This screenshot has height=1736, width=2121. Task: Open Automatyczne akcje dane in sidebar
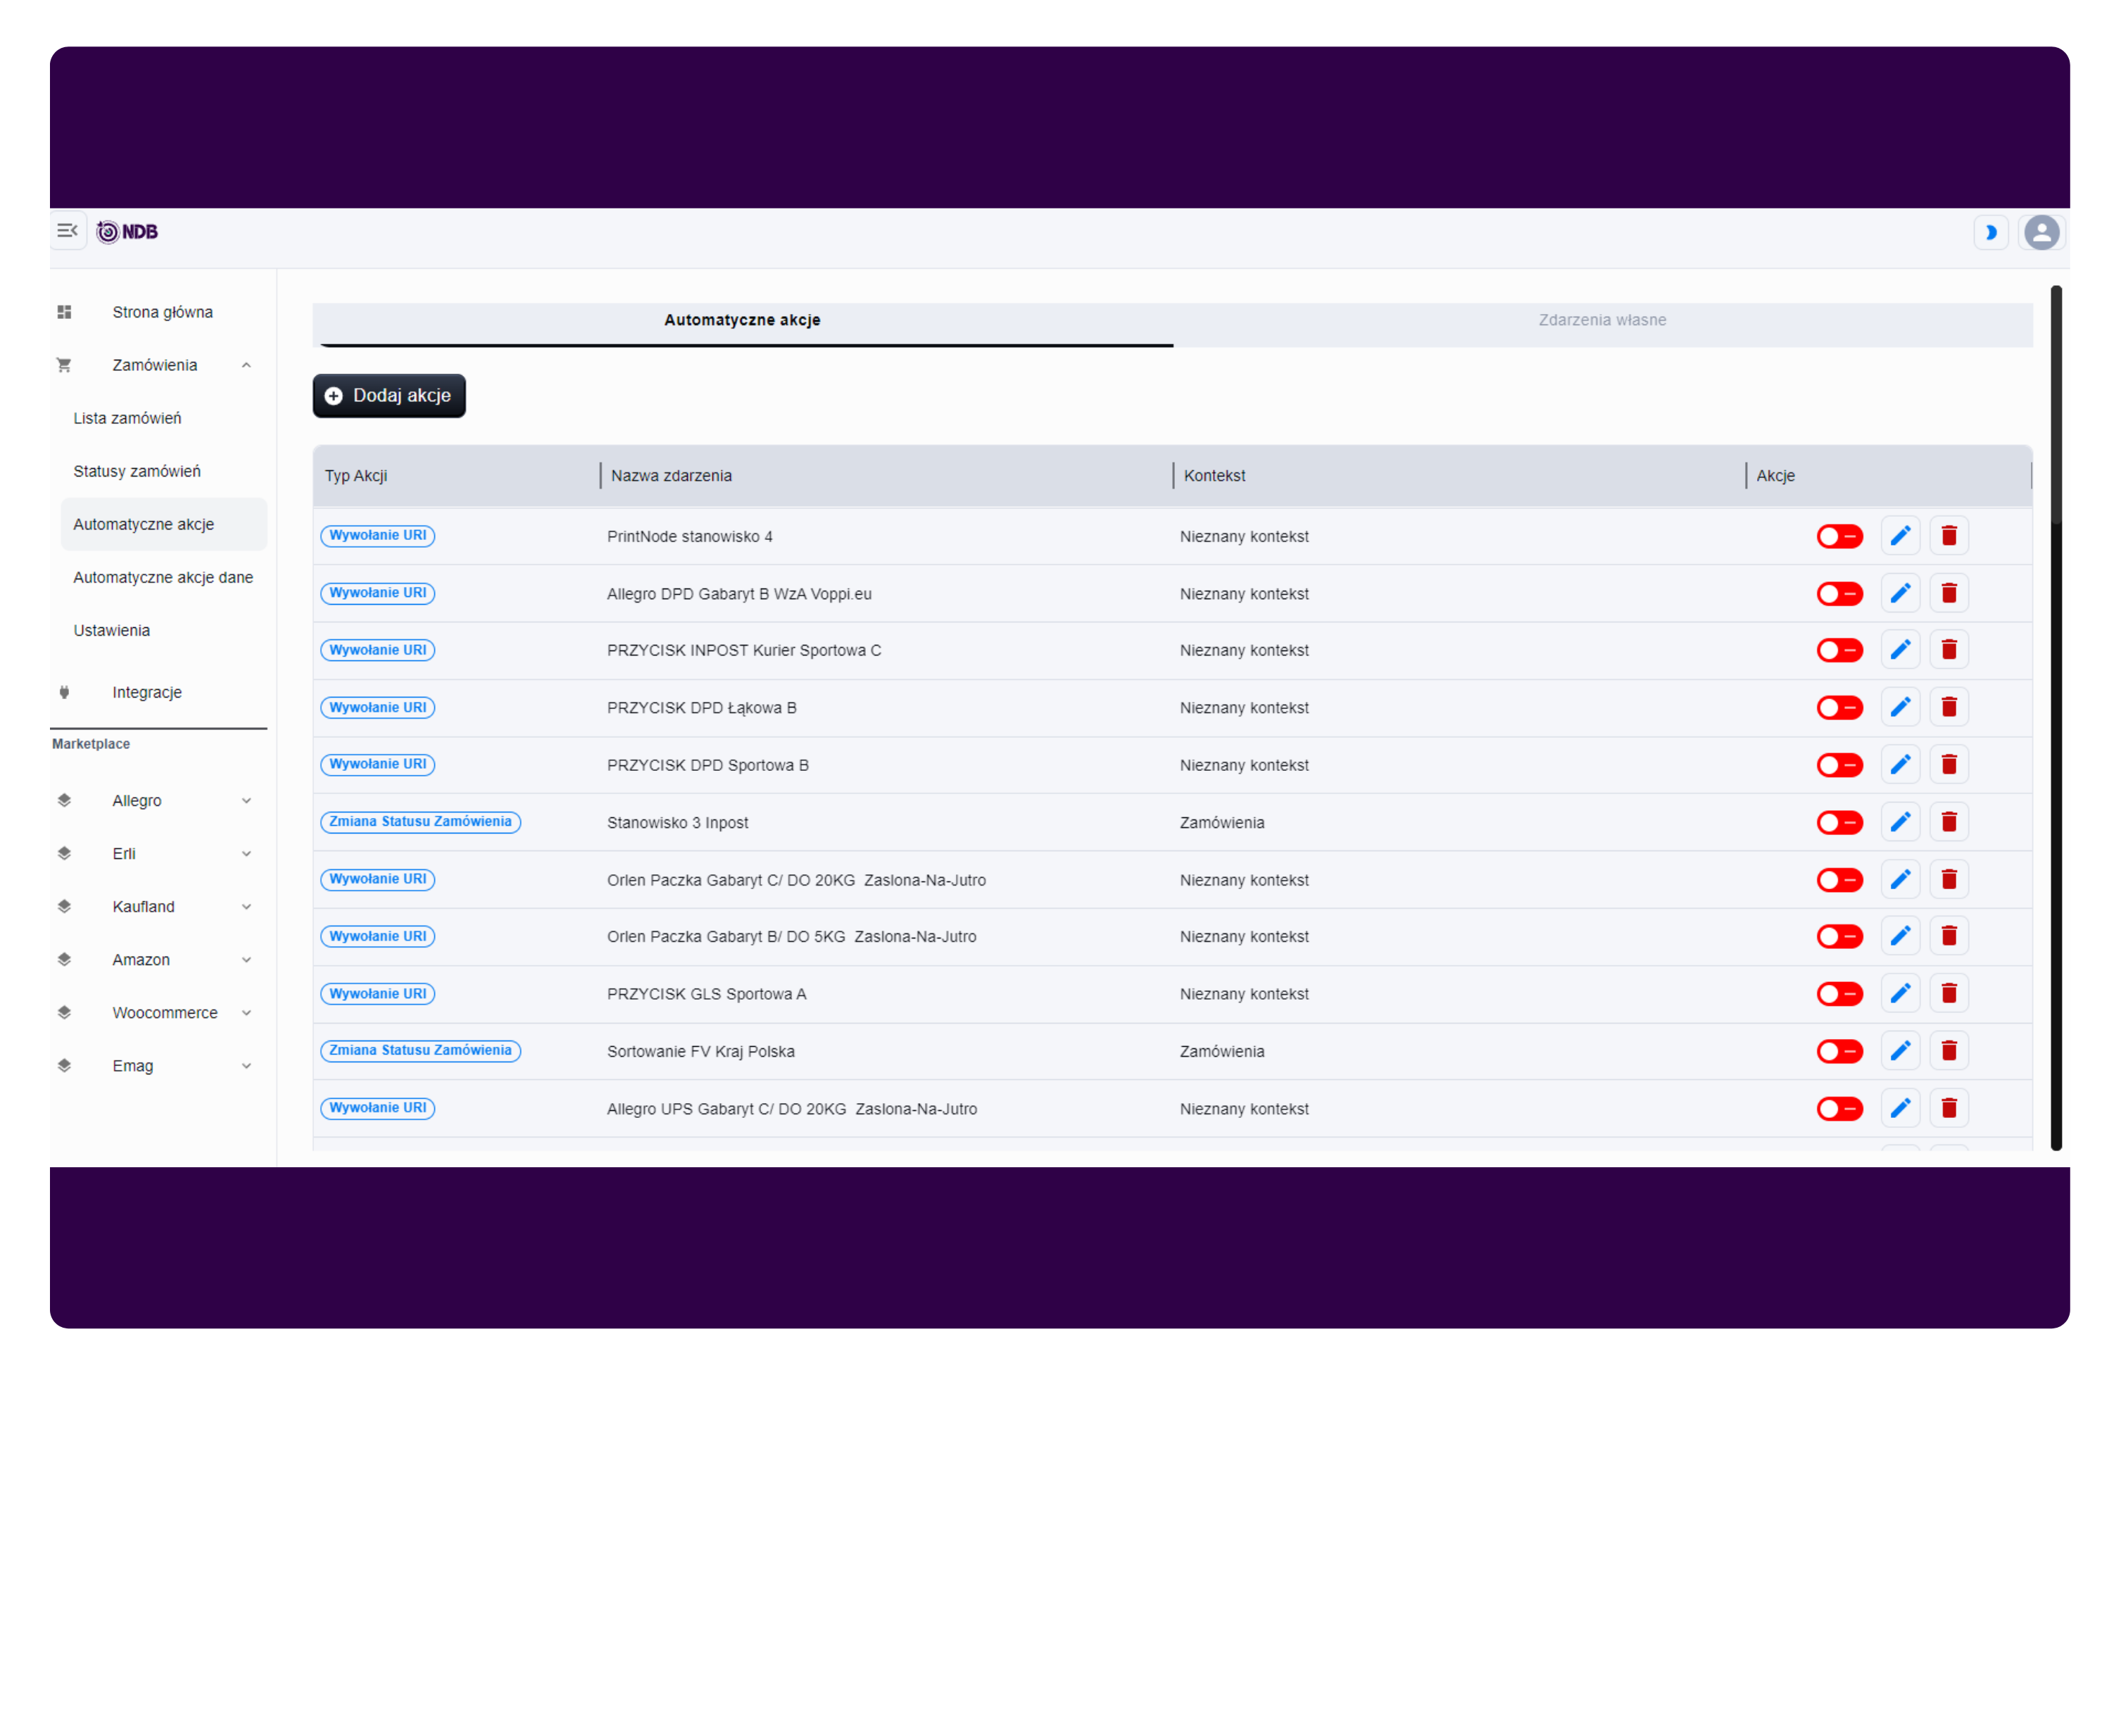163,577
